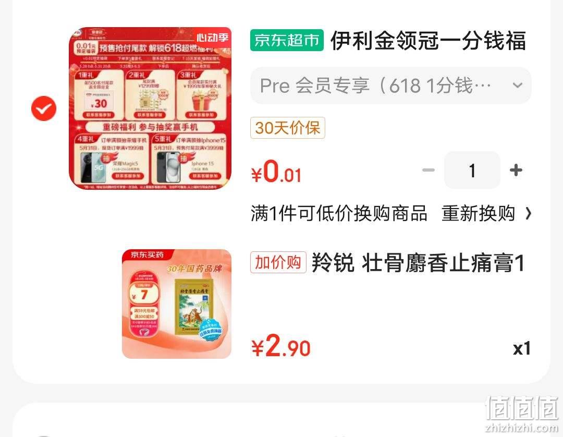Open 壮骨麝香止痛膏 product thumbnail
This screenshot has height=437, width=563.
177,304
